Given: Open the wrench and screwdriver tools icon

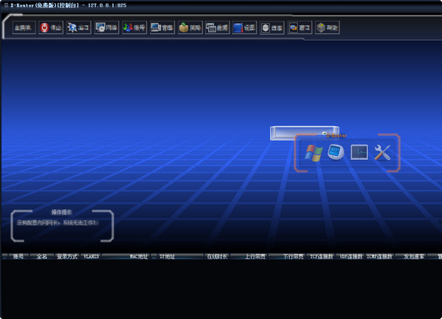Looking at the screenshot, I should 382,153.
